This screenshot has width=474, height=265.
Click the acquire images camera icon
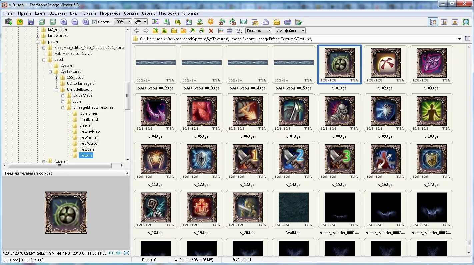click(x=9, y=22)
